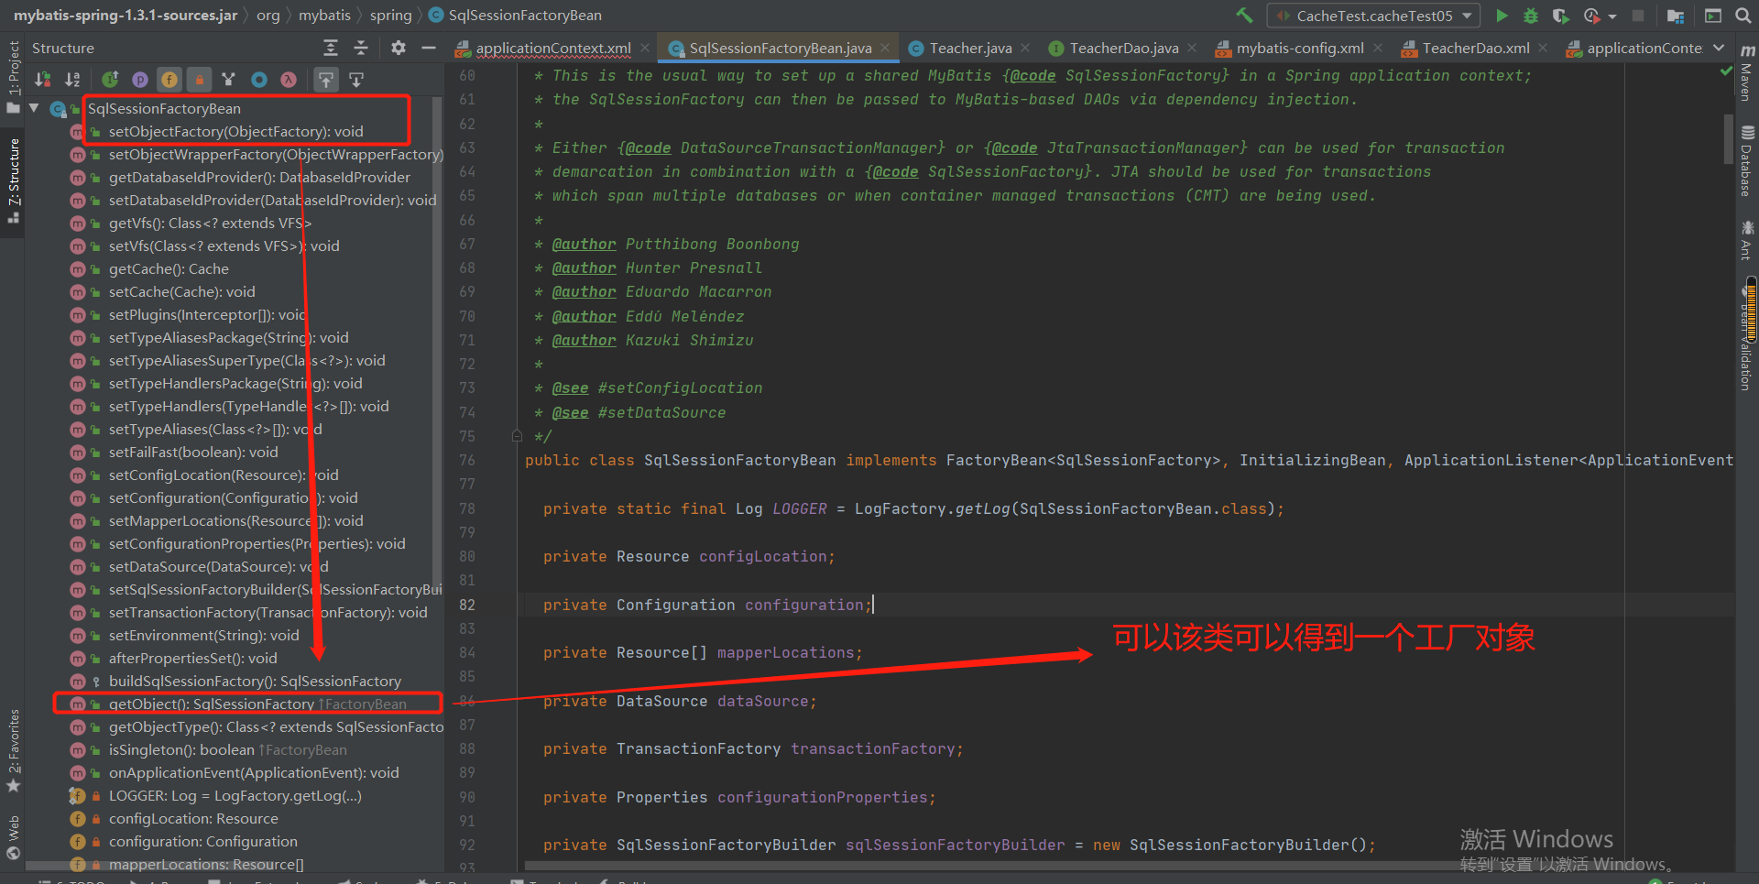The image size is (1759, 884).
Task: Toggle sort by visibility in Structure
Action: coord(42,80)
